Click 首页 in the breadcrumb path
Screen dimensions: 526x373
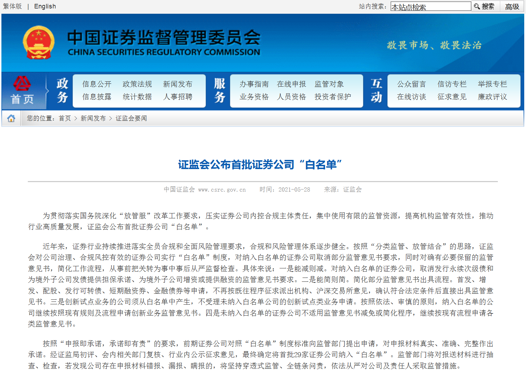click(65, 118)
